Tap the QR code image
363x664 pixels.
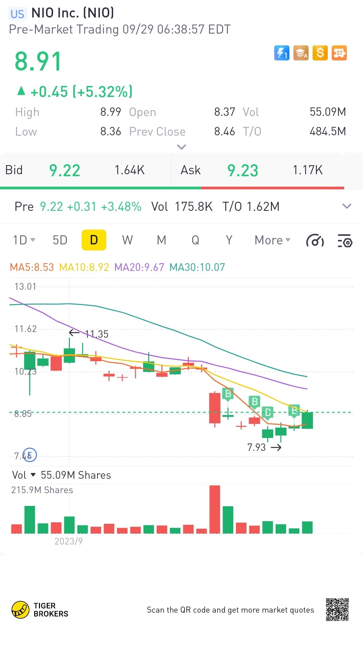click(x=337, y=610)
